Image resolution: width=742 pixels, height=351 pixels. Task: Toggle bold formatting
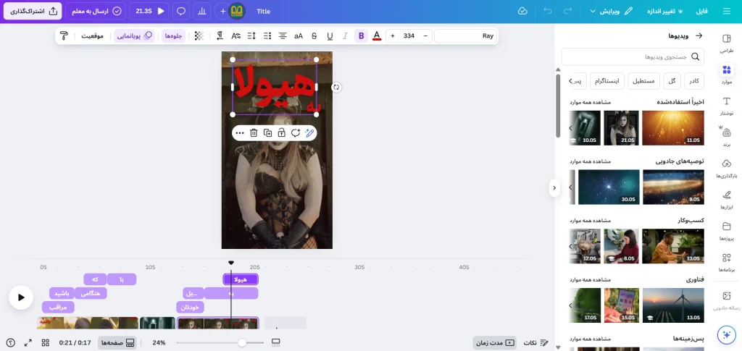(x=362, y=36)
